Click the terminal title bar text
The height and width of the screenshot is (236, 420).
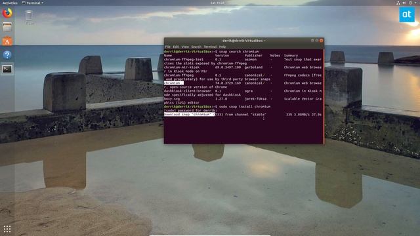click(243, 41)
